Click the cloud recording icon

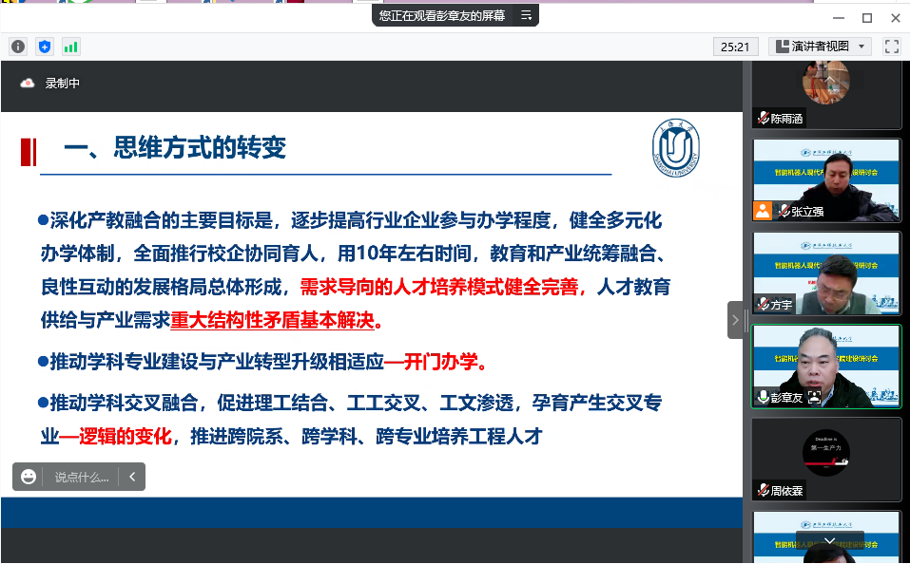(28, 84)
